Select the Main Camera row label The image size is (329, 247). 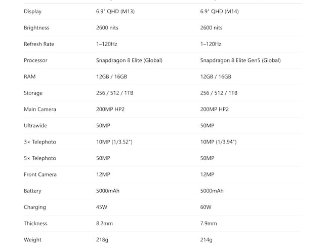39,109
